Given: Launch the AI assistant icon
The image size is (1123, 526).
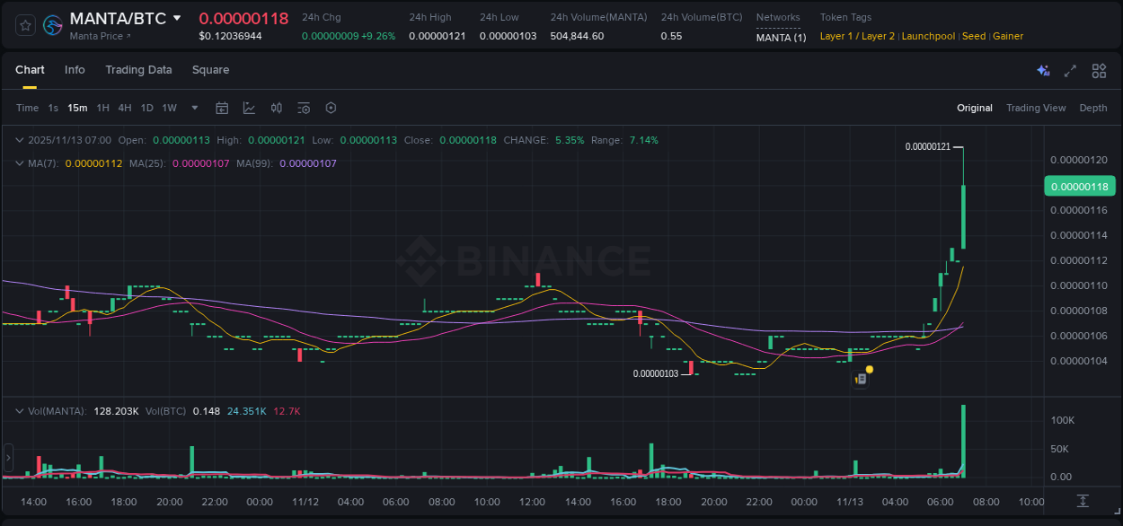Looking at the screenshot, I should (1043, 70).
